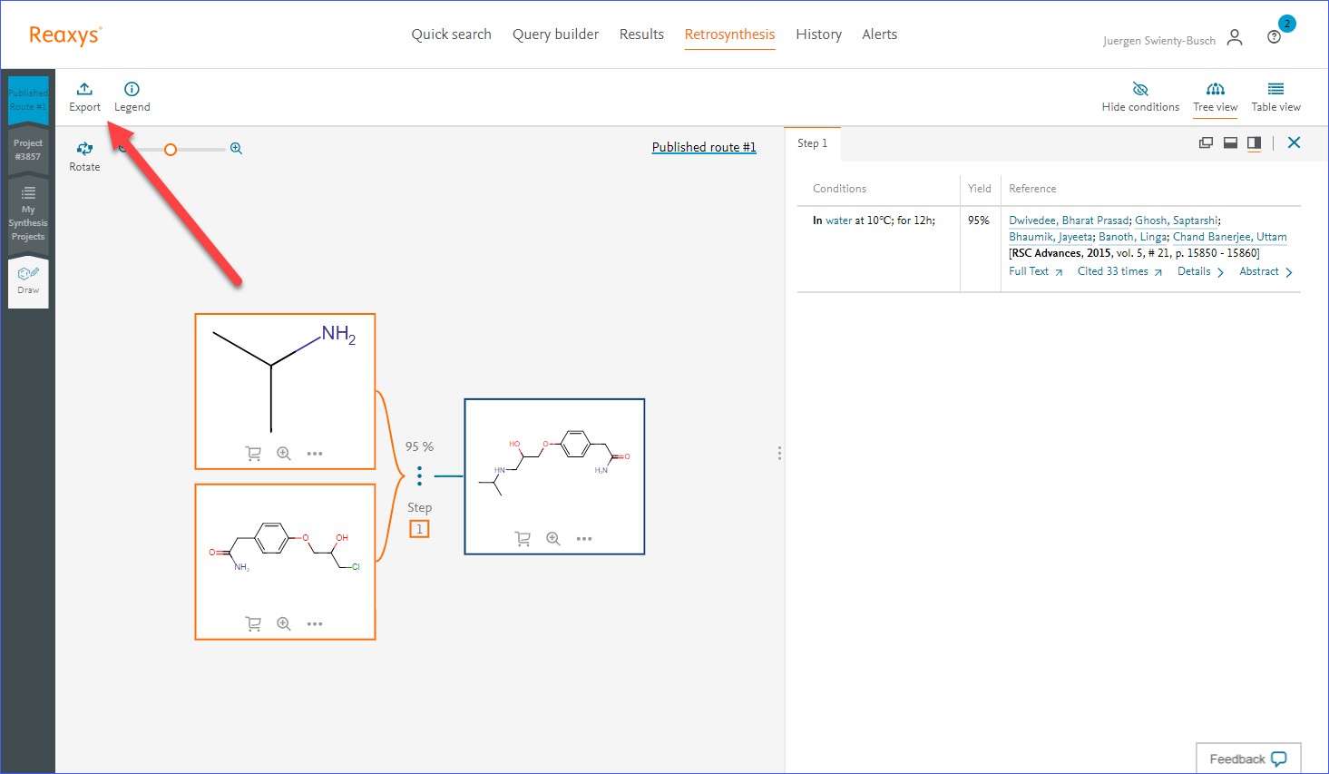The image size is (1329, 774).
Task: Rotate the synthesis tree
Action: point(84,149)
